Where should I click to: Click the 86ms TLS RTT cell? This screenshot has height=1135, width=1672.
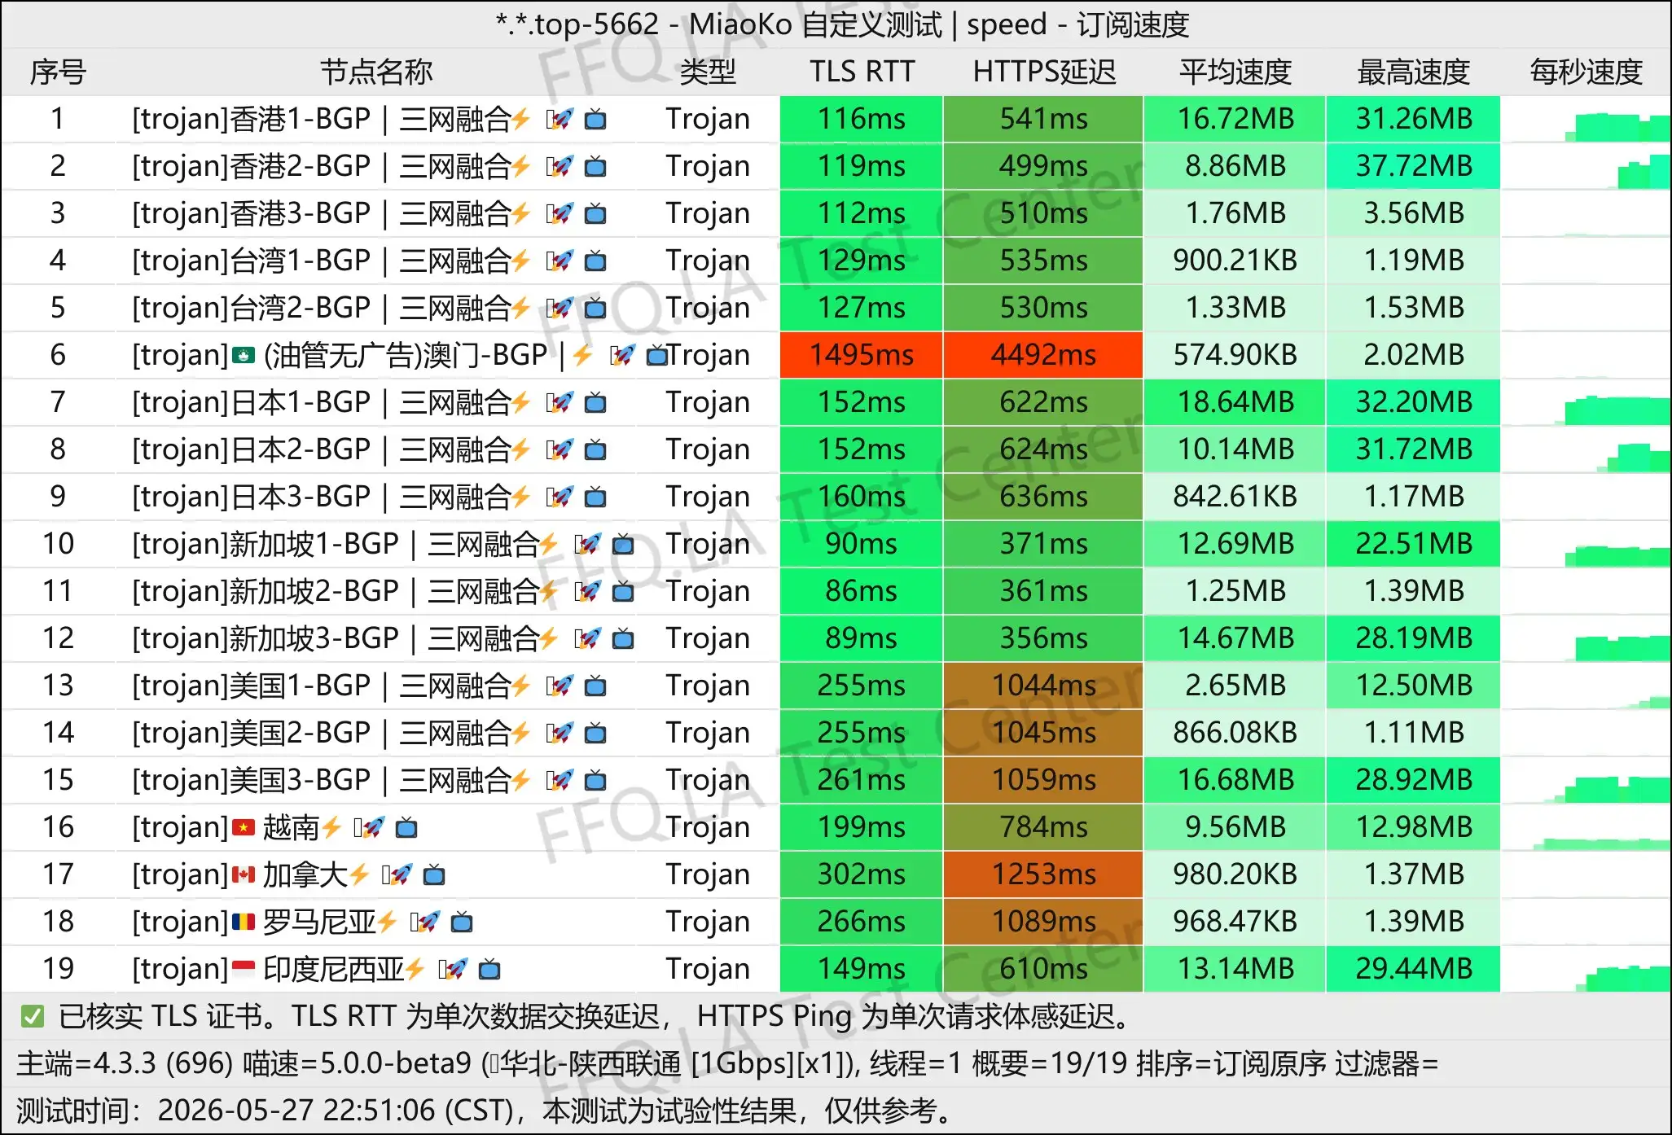click(x=862, y=591)
